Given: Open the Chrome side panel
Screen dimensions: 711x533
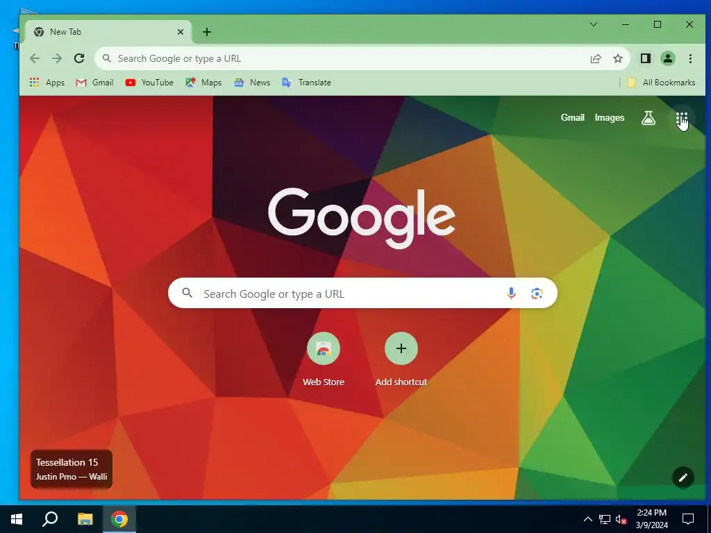Looking at the screenshot, I should [x=645, y=58].
